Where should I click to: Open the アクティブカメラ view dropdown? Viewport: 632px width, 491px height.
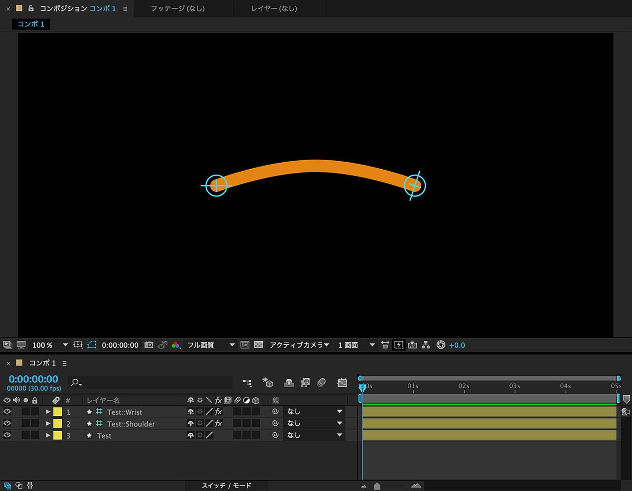coord(299,345)
